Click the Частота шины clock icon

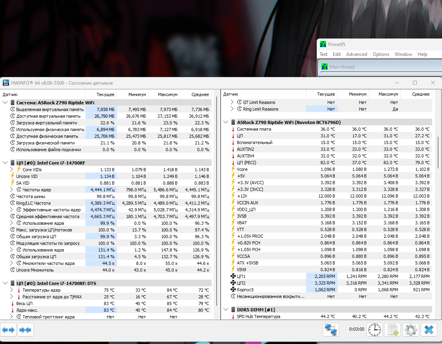(x=12, y=196)
